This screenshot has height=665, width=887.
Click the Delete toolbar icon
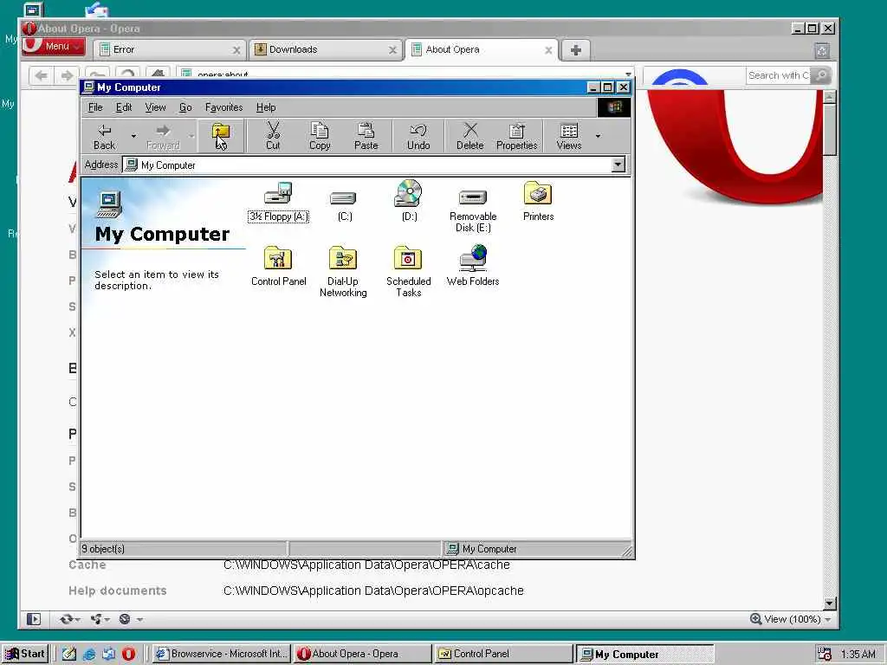[470, 136]
